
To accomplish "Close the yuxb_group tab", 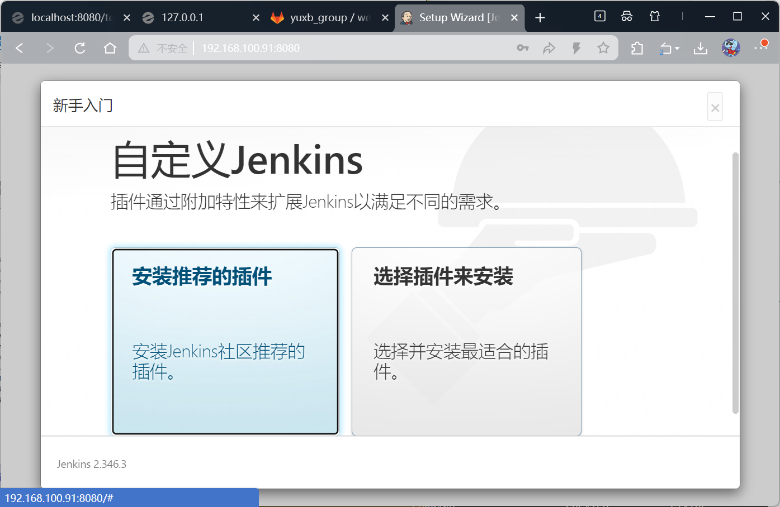I will [x=385, y=18].
